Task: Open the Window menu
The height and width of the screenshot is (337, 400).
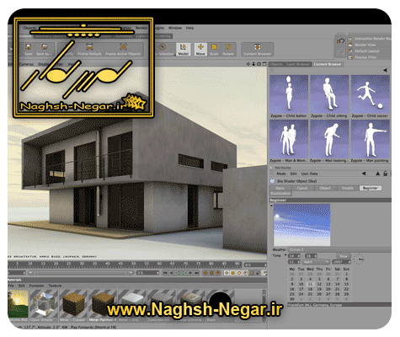Action: (x=175, y=28)
